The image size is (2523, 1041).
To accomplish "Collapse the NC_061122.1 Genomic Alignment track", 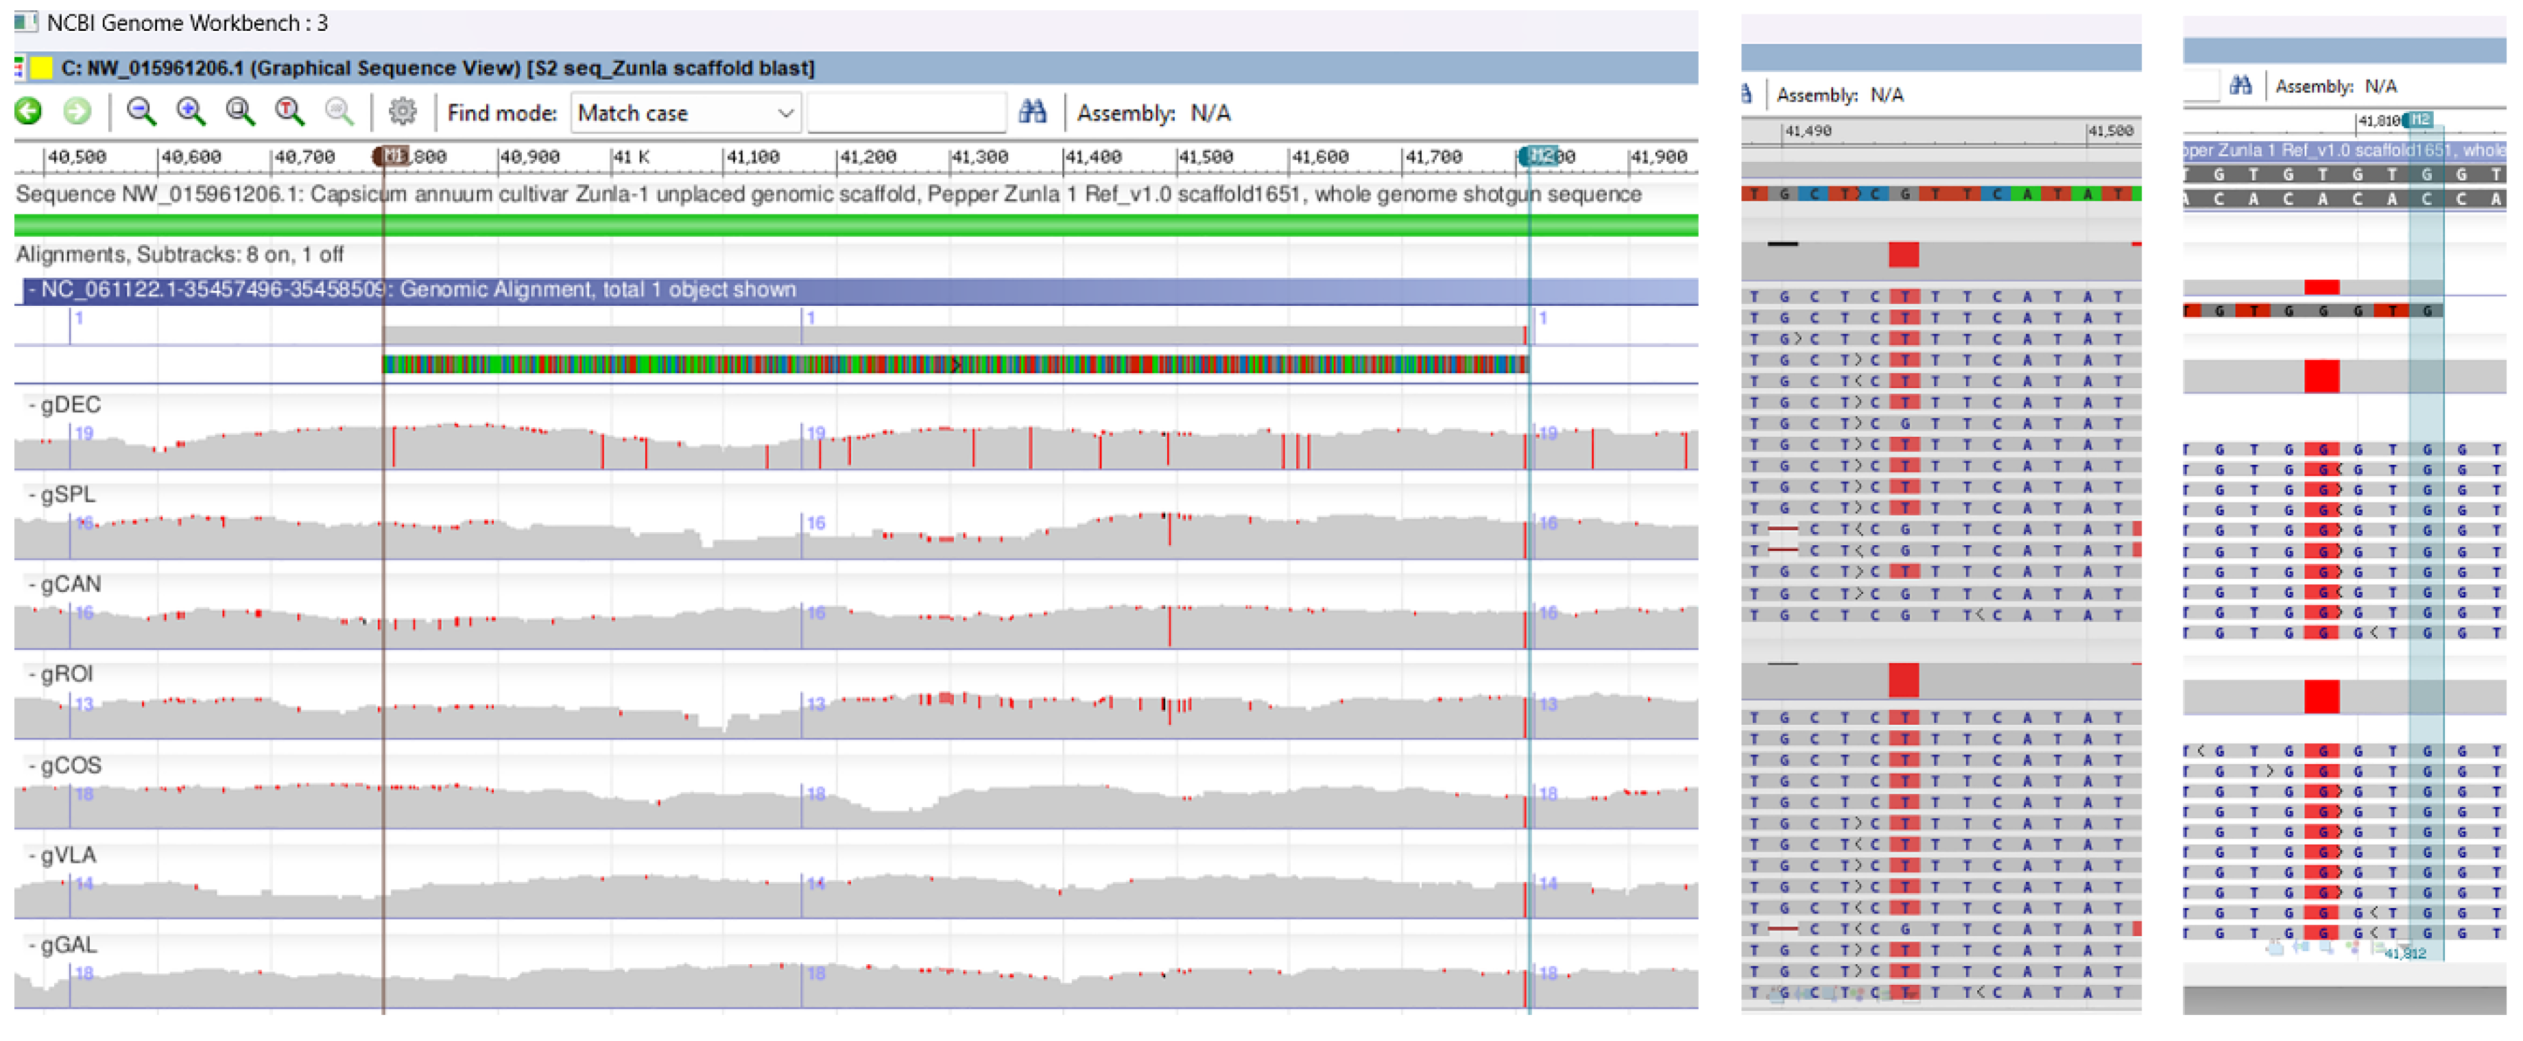I will pos(32,289).
